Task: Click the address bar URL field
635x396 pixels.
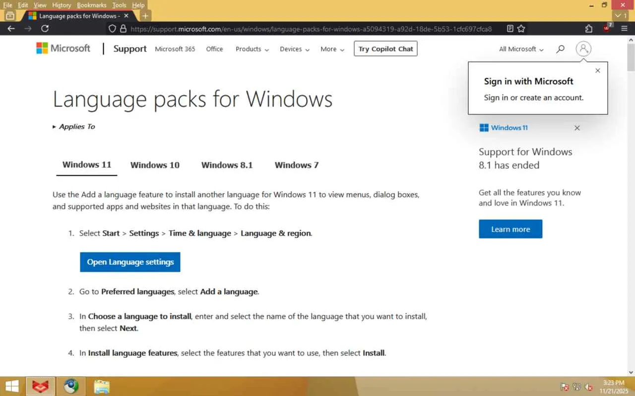Action: click(312, 29)
